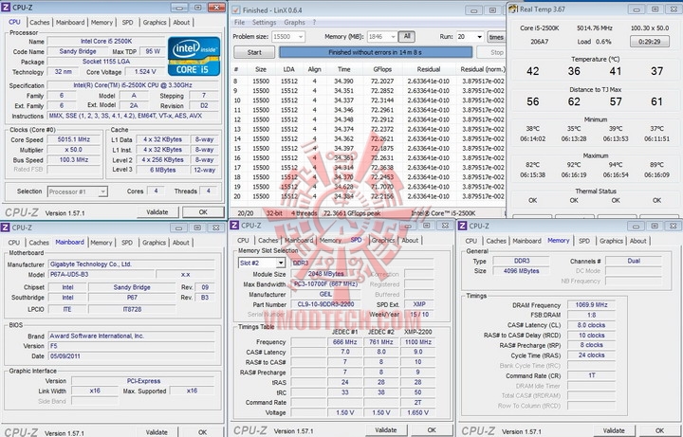Screen dimensions: 683x437
Task: Click Start button in LinX
Action: point(254,52)
